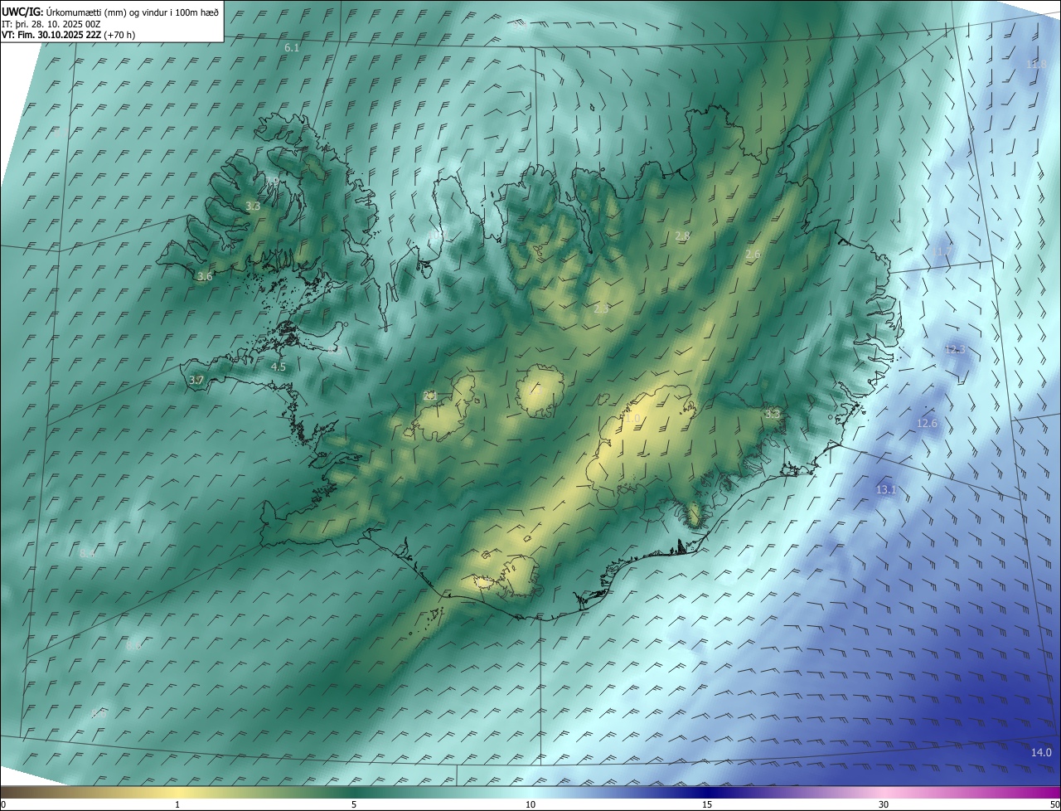Click the 2.3 value label north of the central glaciers
Screen dimensions: 1061x811
pyautogui.click(x=602, y=308)
